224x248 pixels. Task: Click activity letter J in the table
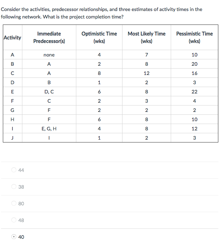pos(12,138)
